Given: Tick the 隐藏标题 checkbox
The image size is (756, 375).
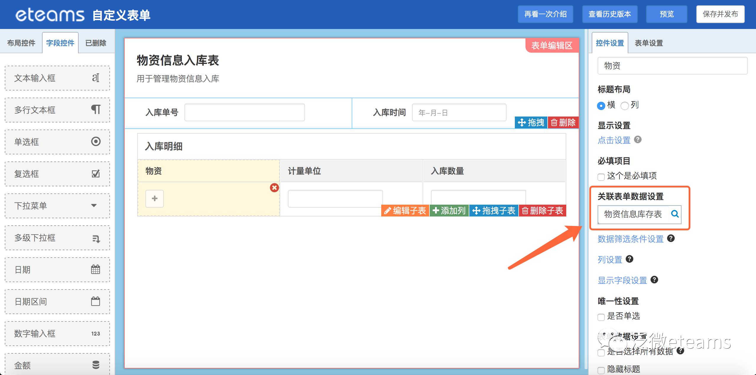Looking at the screenshot, I should click(x=601, y=370).
